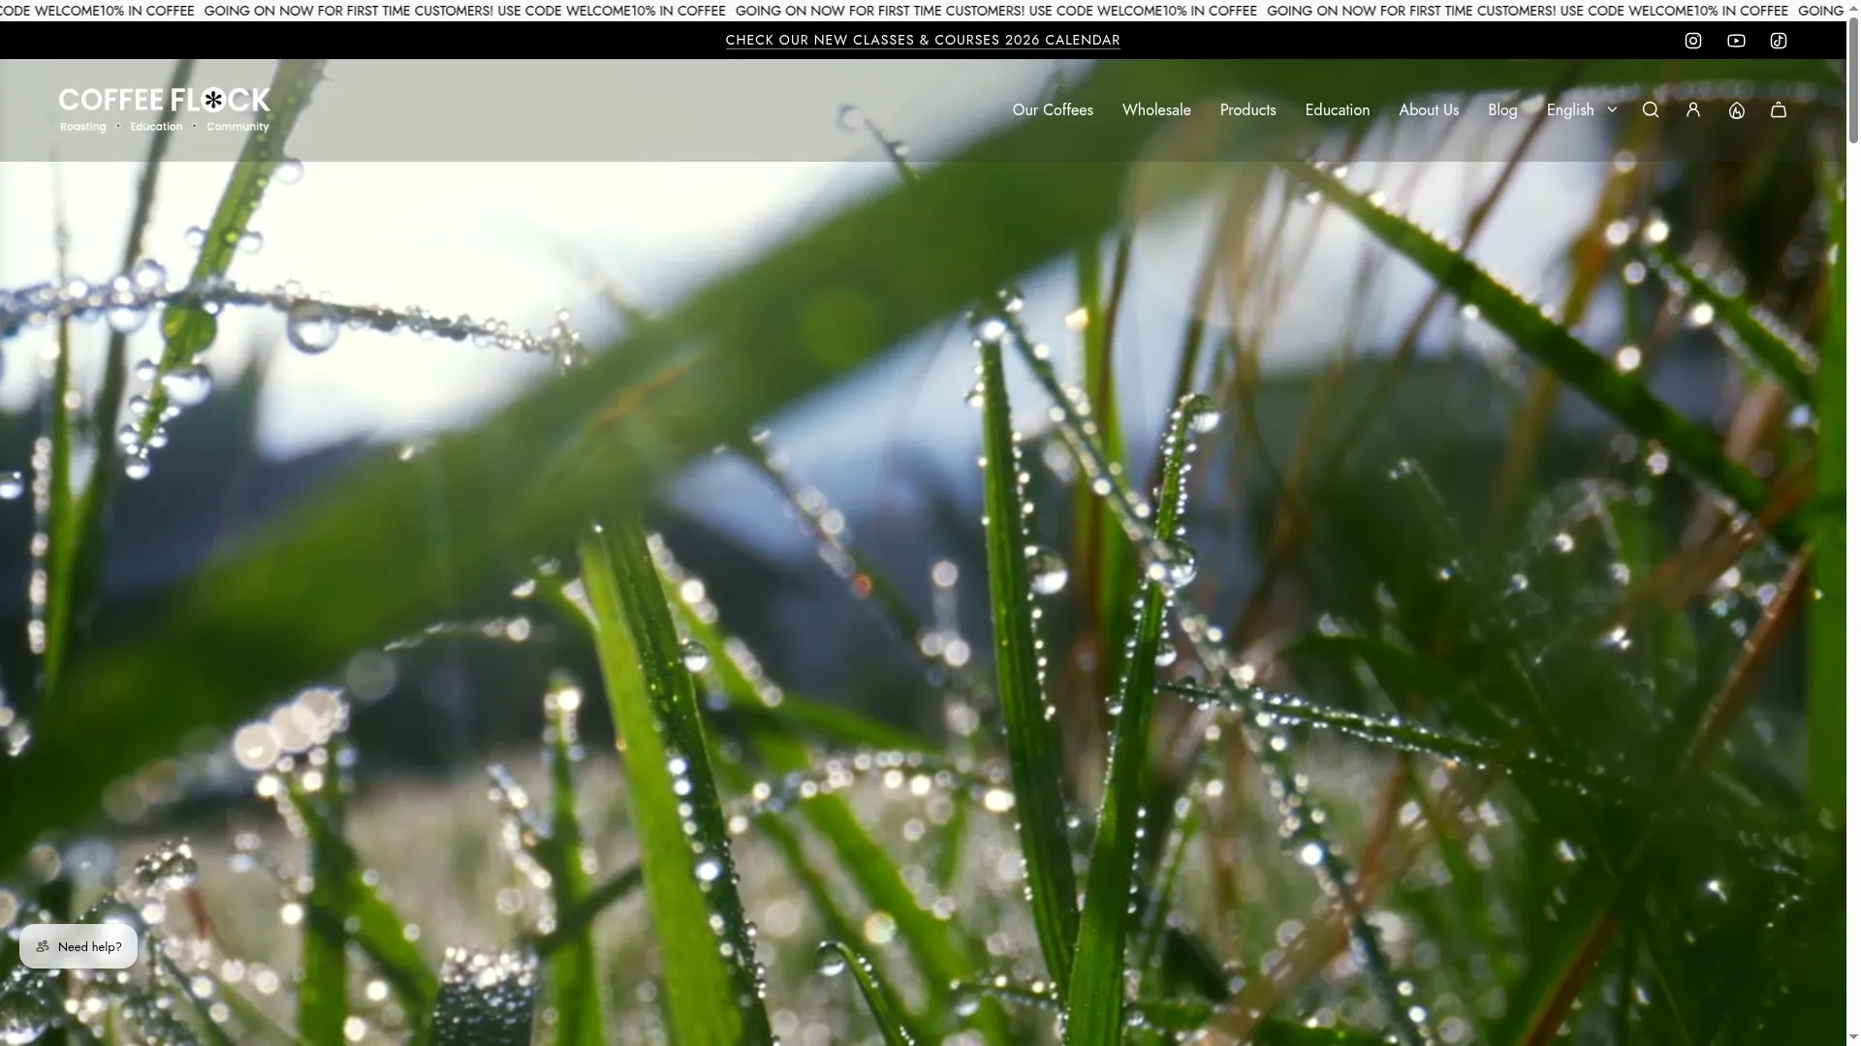This screenshot has width=1861, height=1046.
Task: Select the Education menu item
Action: (x=1338, y=110)
